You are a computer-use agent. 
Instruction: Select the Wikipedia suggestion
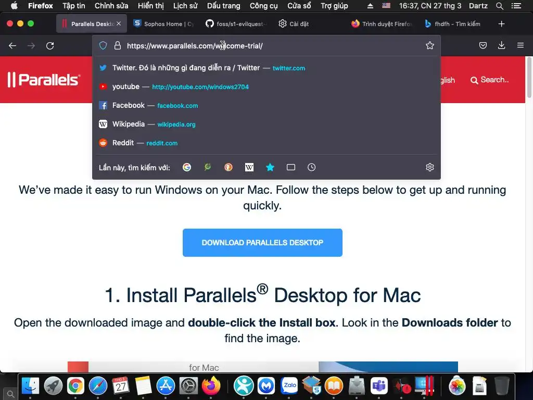pos(266,124)
